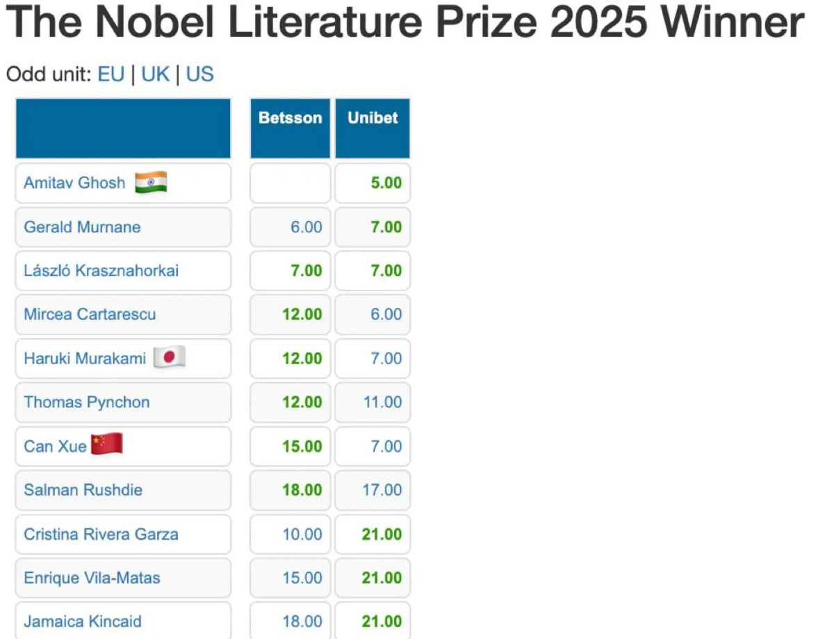
Task: Switch odds unit to US
Action: [199, 74]
